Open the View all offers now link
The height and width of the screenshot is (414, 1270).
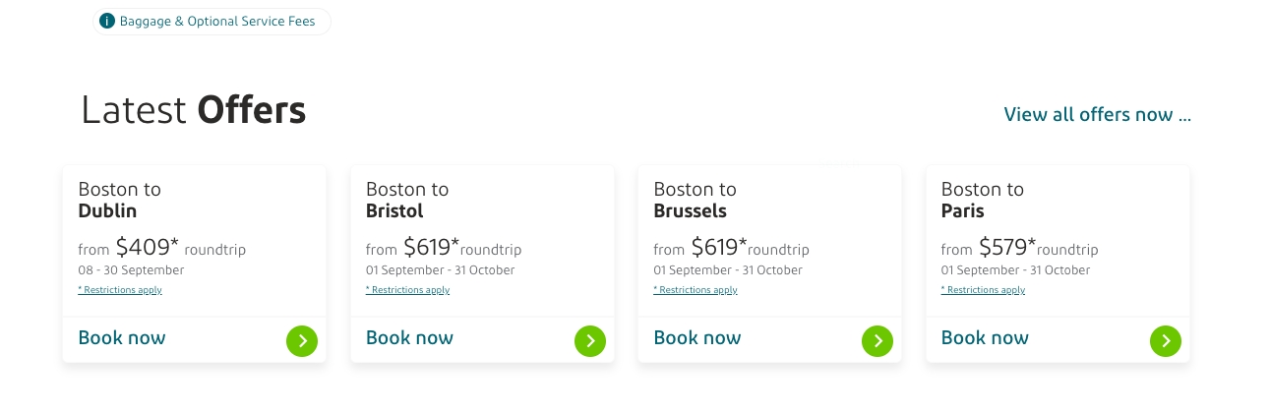(1097, 114)
